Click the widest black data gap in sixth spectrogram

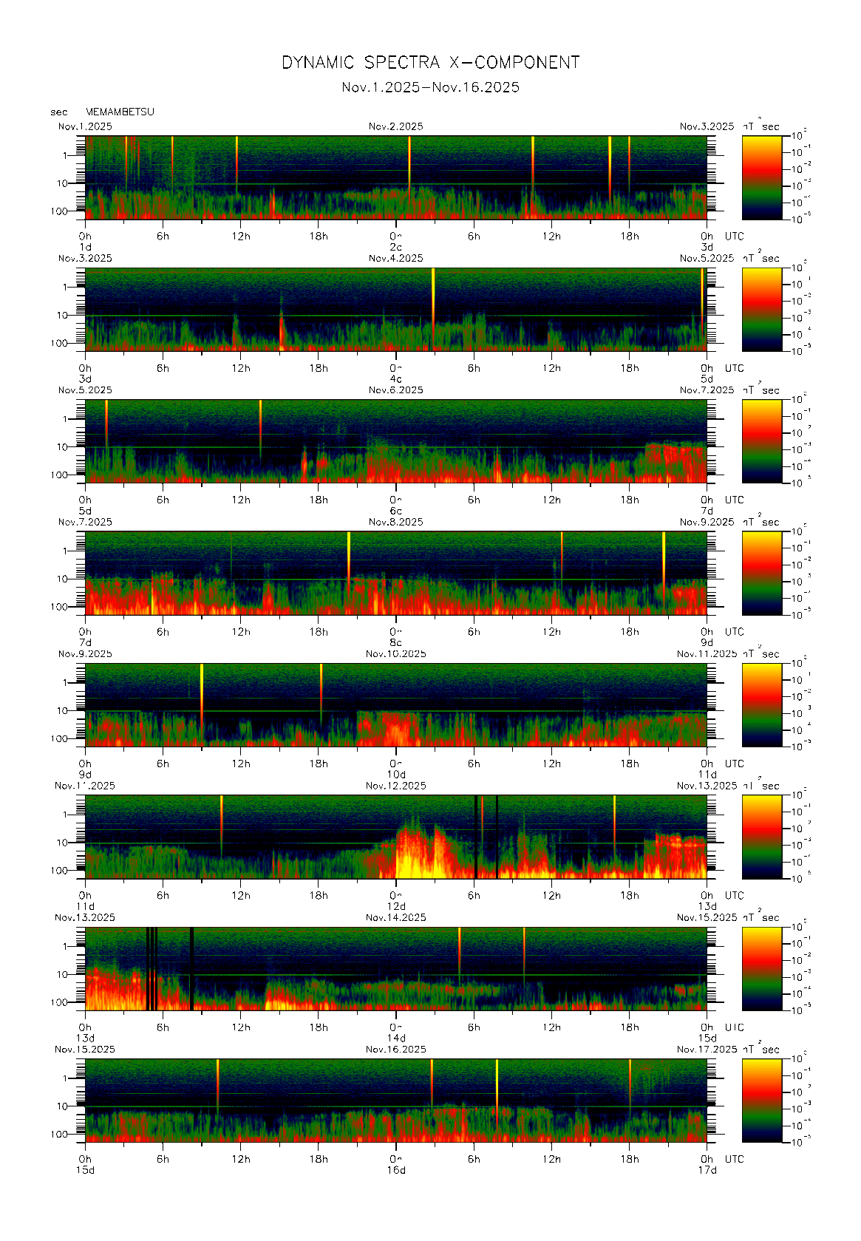pyautogui.click(x=476, y=837)
